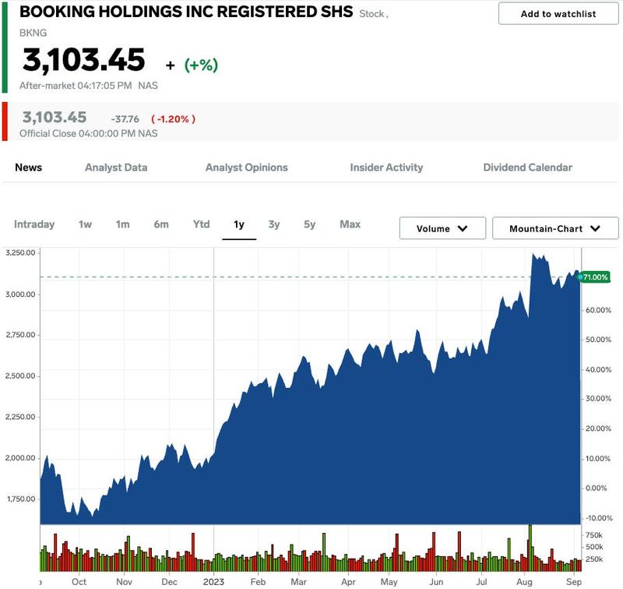Choose the 6m time range
The width and height of the screenshot is (623, 589).
click(161, 224)
